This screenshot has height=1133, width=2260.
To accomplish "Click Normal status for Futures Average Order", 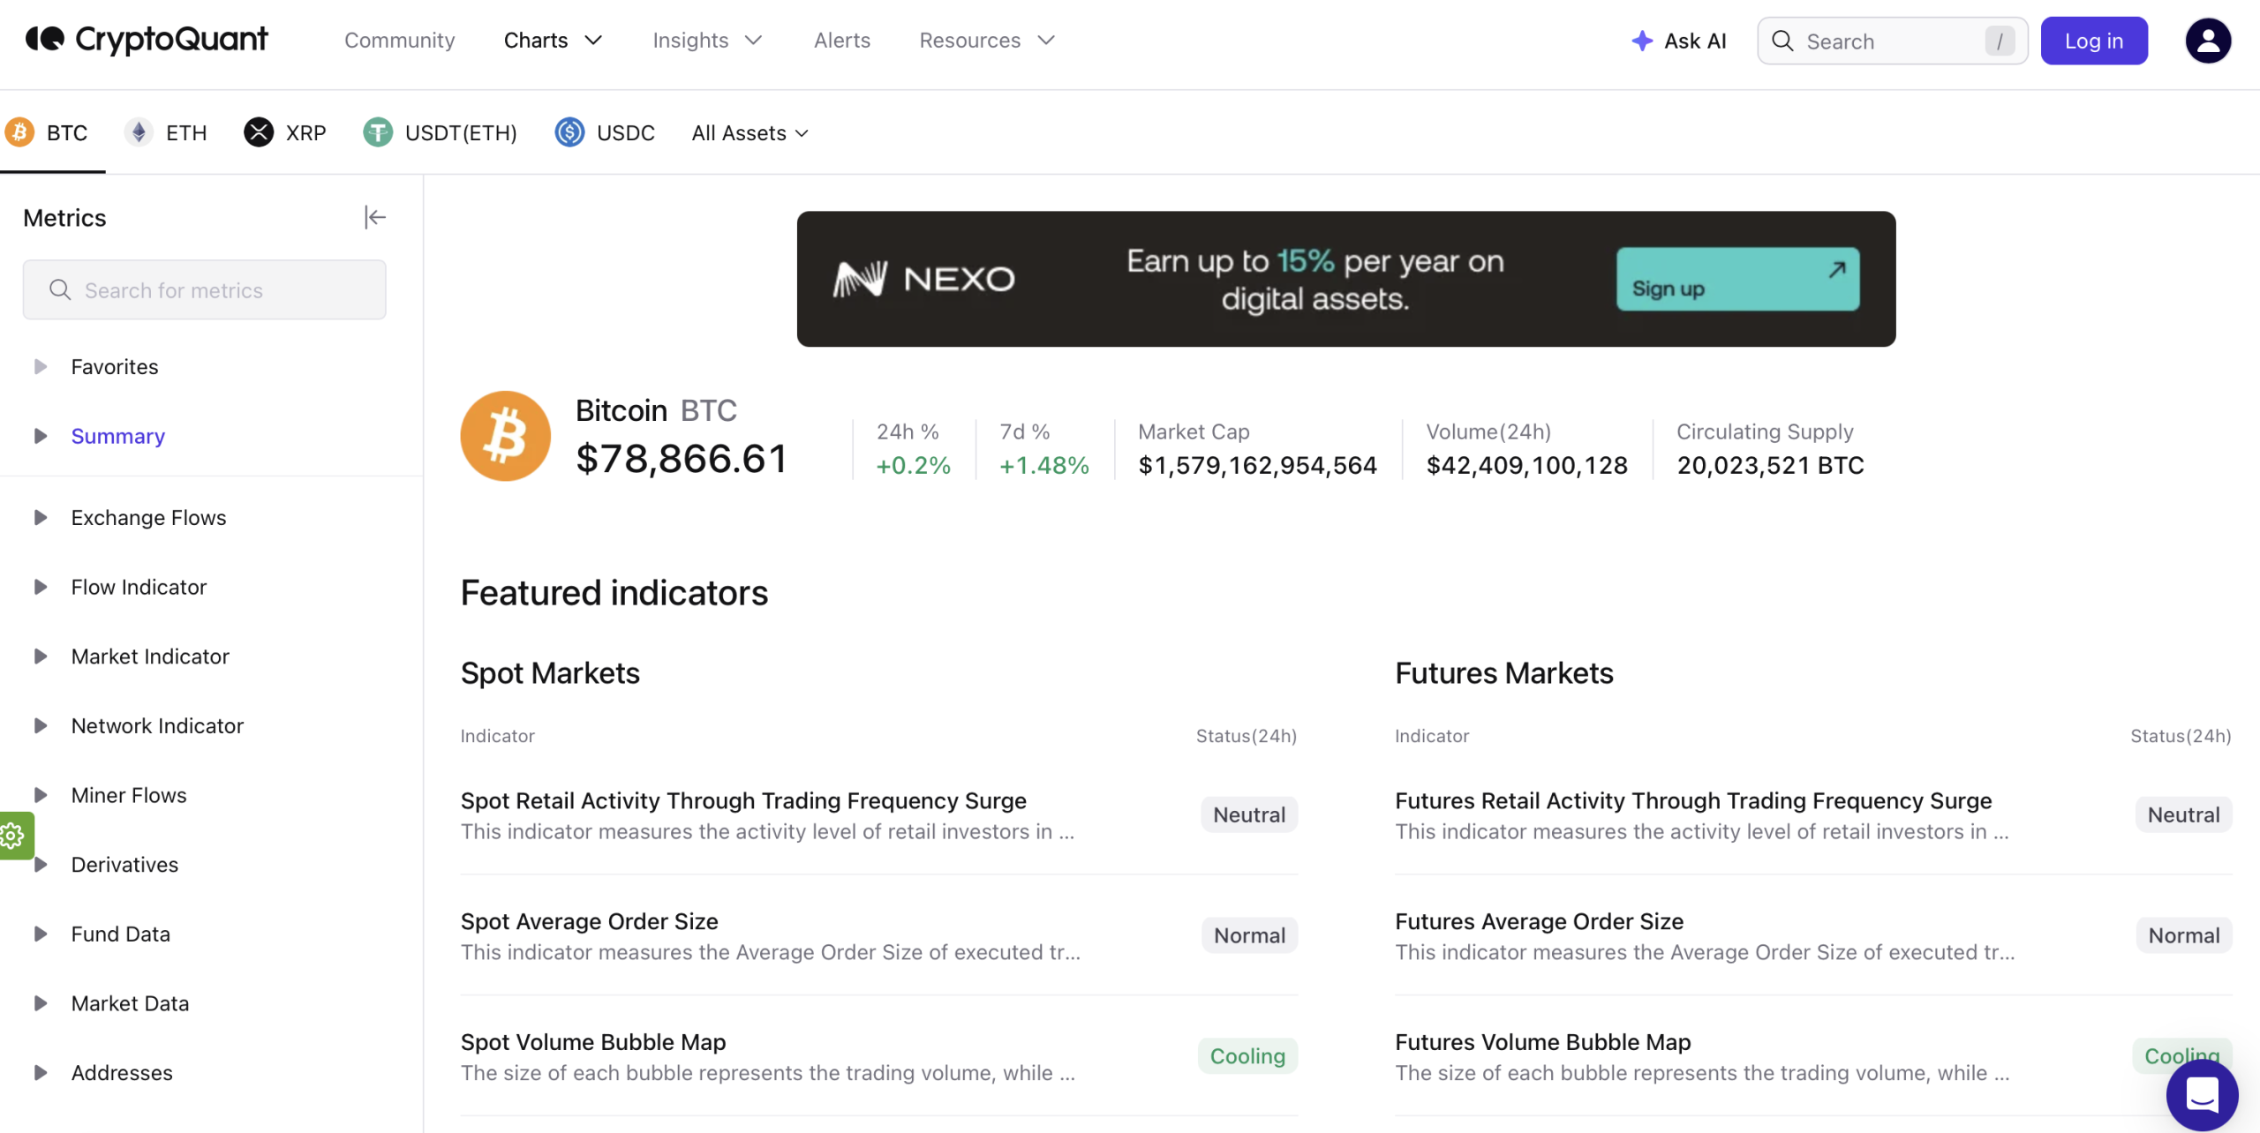I will (2184, 935).
